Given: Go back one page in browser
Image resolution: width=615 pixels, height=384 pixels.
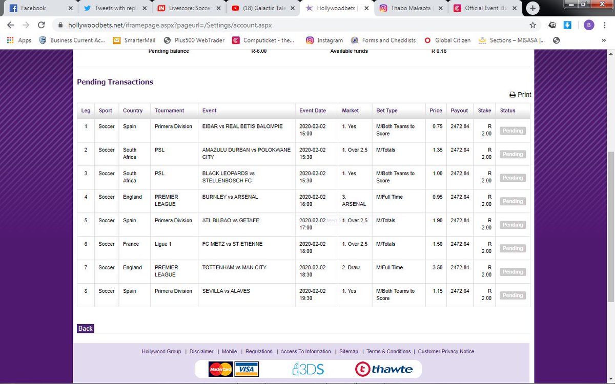Looking at the screenshot, I should pyautogui.click(x=11, y=25).
